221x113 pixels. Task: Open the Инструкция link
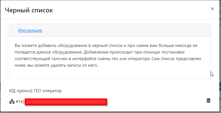(x=30, y=30)
